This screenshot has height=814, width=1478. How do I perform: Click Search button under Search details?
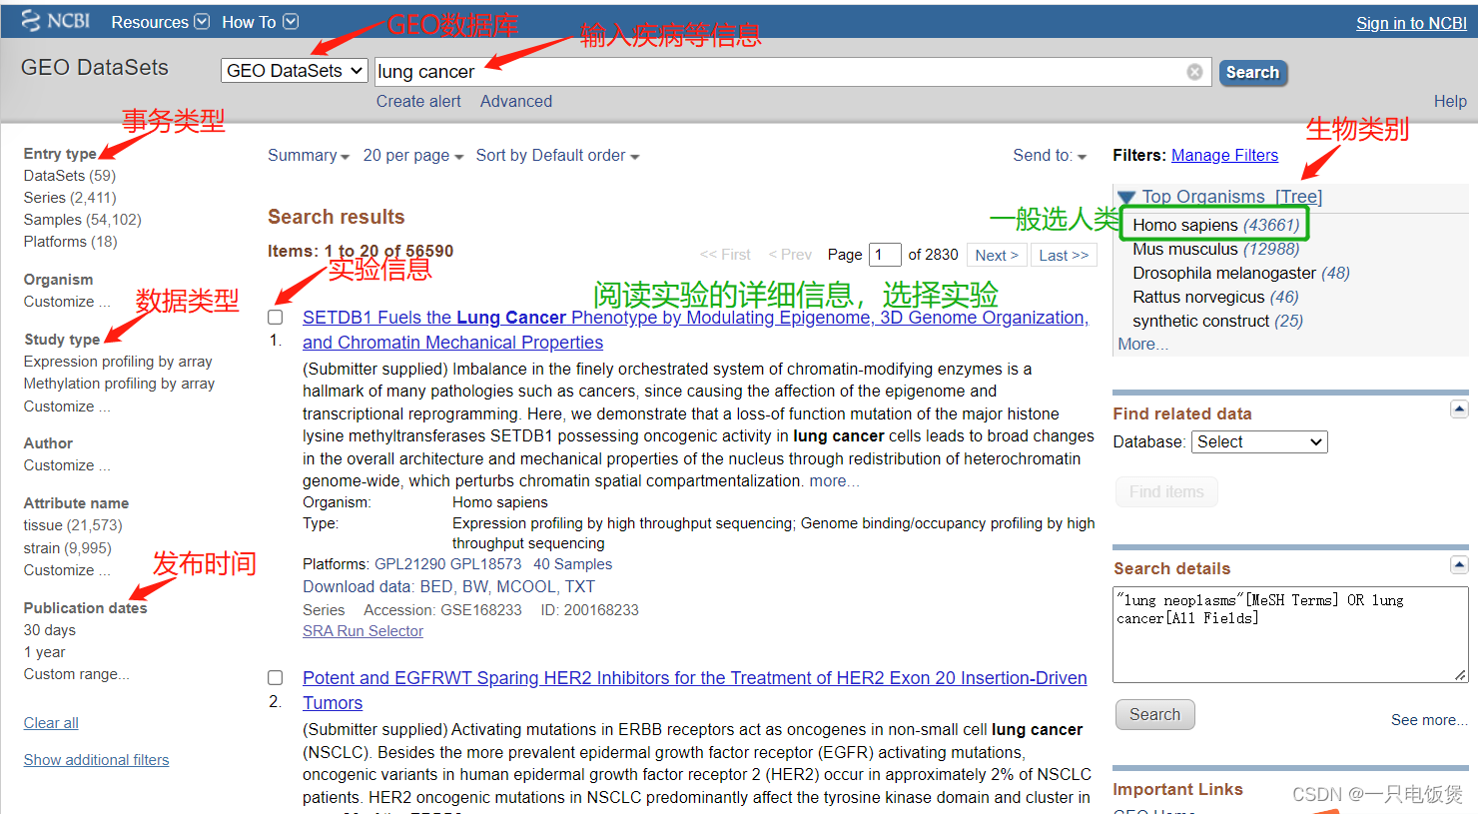tap(1154, 715)
